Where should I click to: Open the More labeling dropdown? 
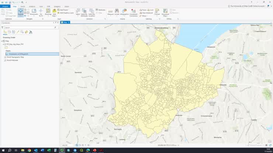pyautogui.click(x=143, y=16)
